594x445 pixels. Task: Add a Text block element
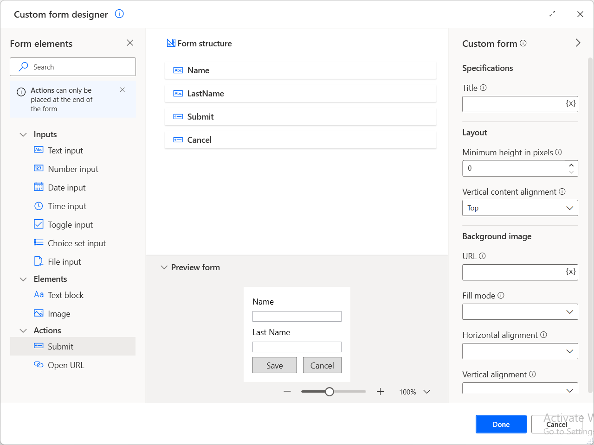coord(65,295)
